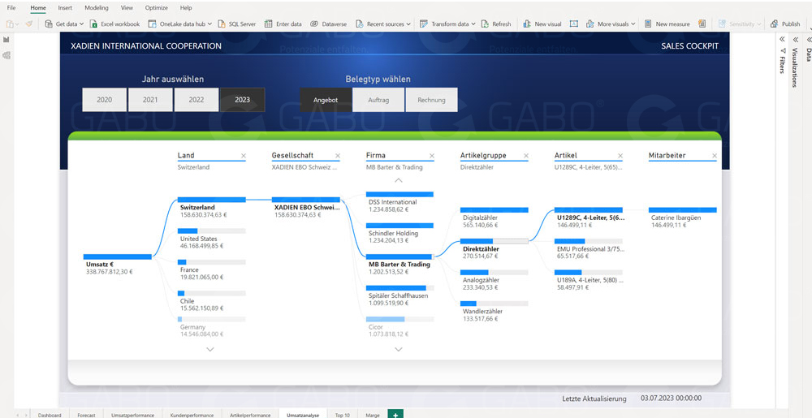Click the Enter data button
Image resolution: width=812 pixels, height=418 pixels.
283,24
